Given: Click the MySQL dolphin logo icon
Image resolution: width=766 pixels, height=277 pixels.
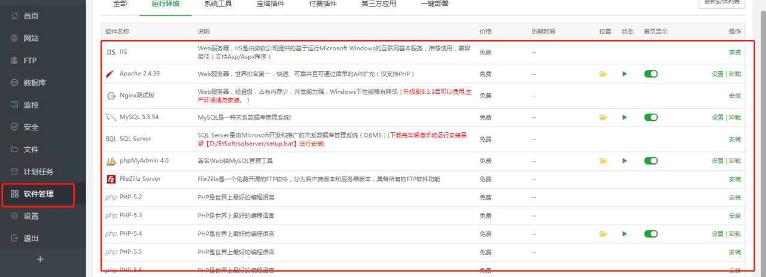Looking at the screenshot, I should coord(111,117).
